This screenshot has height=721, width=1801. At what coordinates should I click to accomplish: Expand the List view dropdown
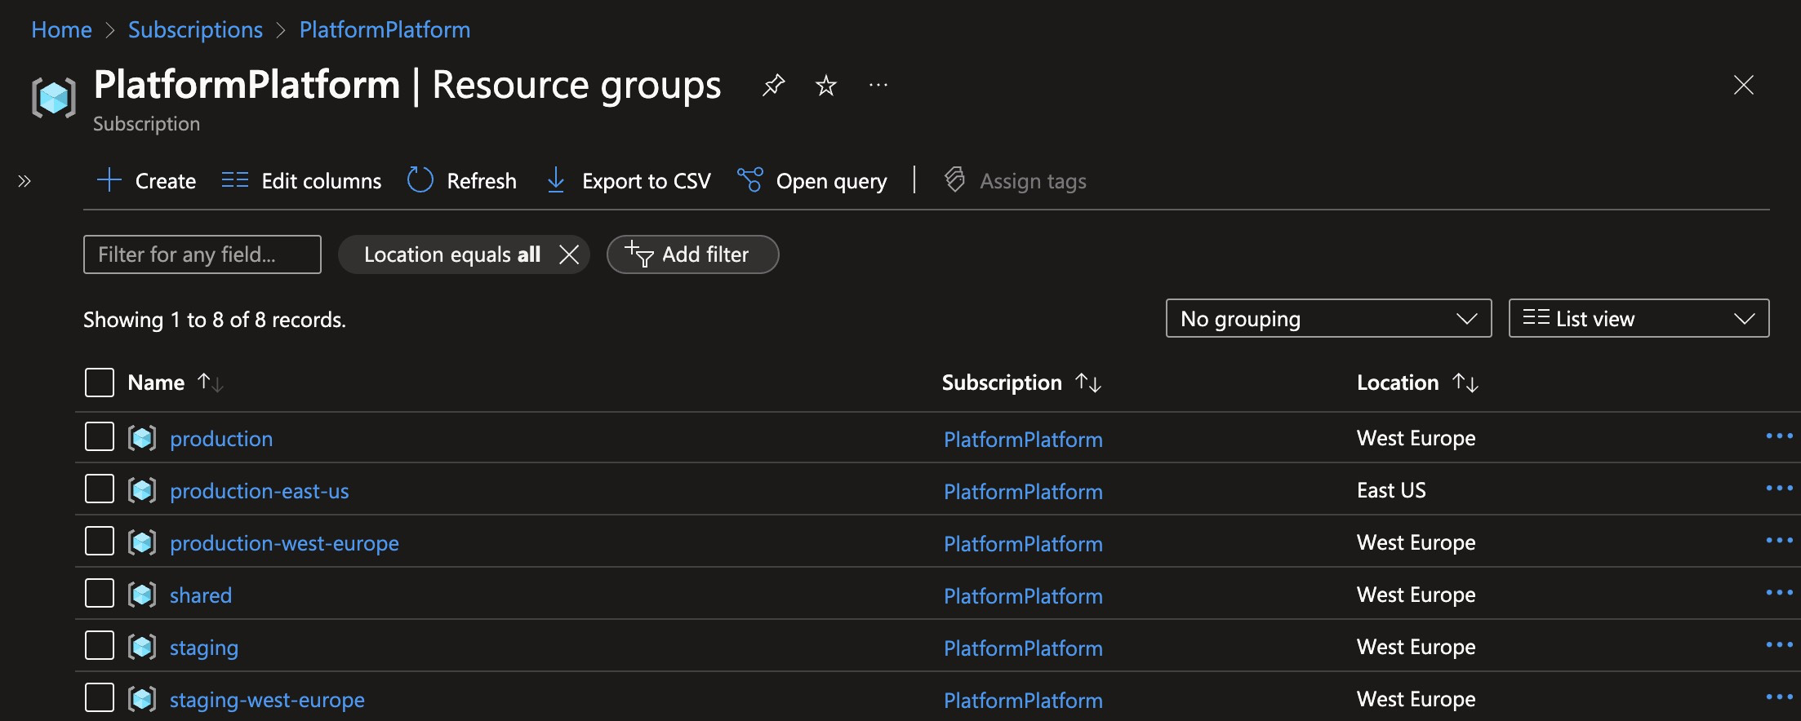point(1639,318)
